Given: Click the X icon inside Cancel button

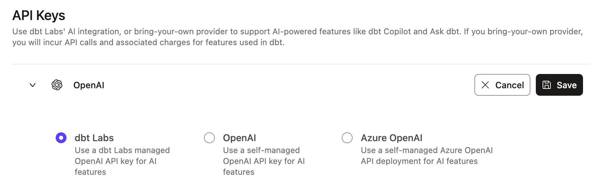Looking at the screenshot, I should [x=485, y=85].
